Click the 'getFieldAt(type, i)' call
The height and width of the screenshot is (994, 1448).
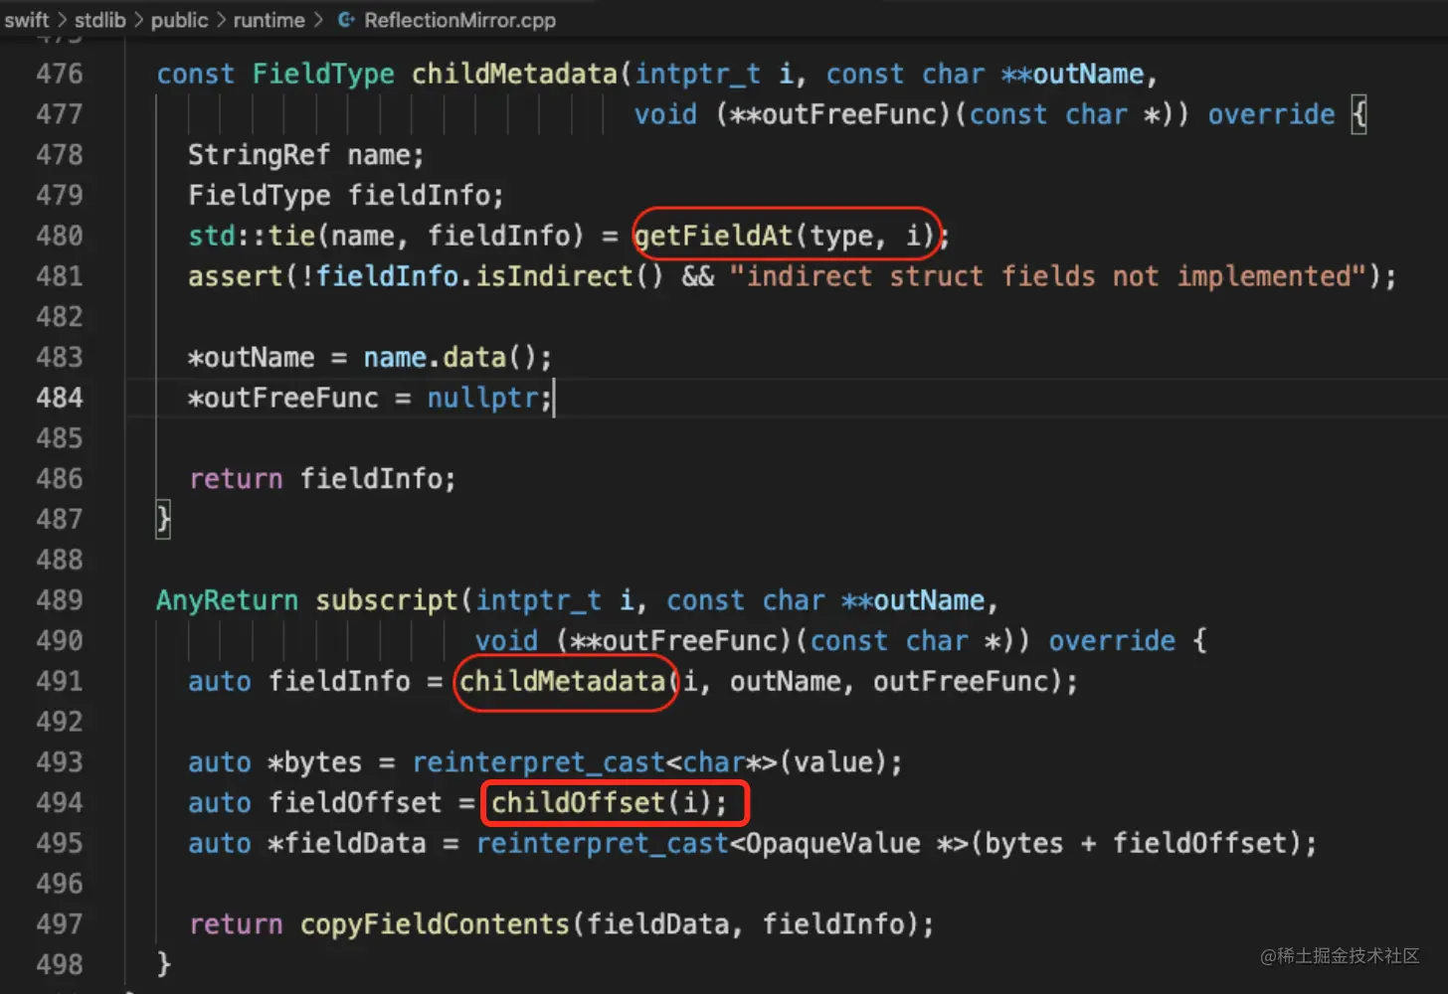pyautogui.click(x=786, y=236)
